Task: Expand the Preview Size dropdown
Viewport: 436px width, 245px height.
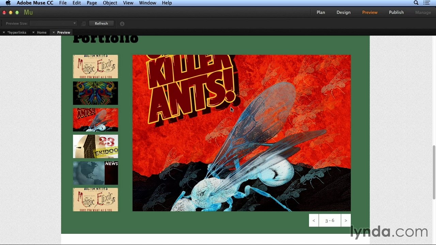Action: [53, 23]
